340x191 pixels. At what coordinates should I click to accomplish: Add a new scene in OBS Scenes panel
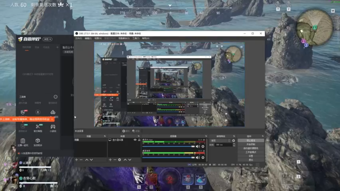click(x=76, y=160)
